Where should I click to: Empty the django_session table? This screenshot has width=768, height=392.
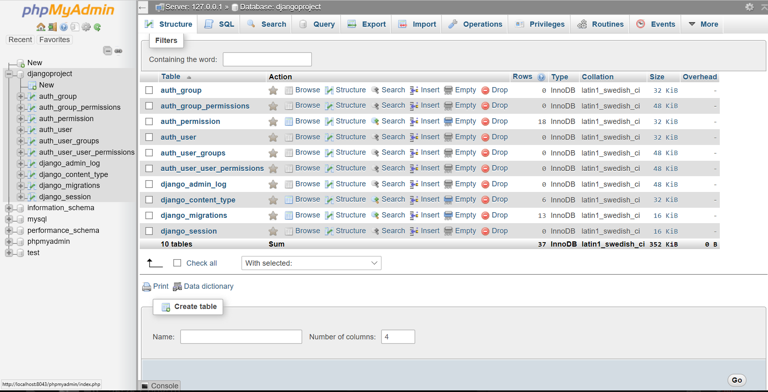pyautogui.click(x=460, y=231)
